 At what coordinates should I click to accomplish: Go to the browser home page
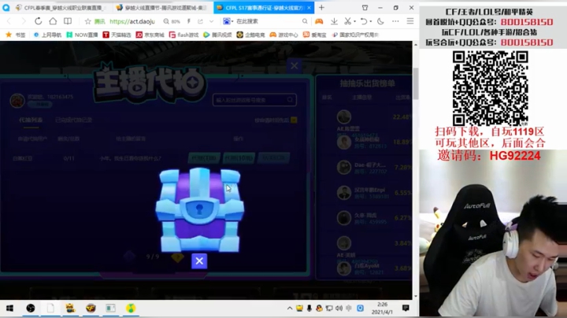53,21
